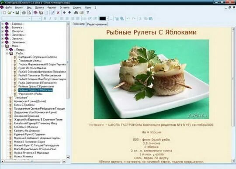Open the Вставка menu
Viewport: 236px width, 169px height.
click(x=65, y=7)
